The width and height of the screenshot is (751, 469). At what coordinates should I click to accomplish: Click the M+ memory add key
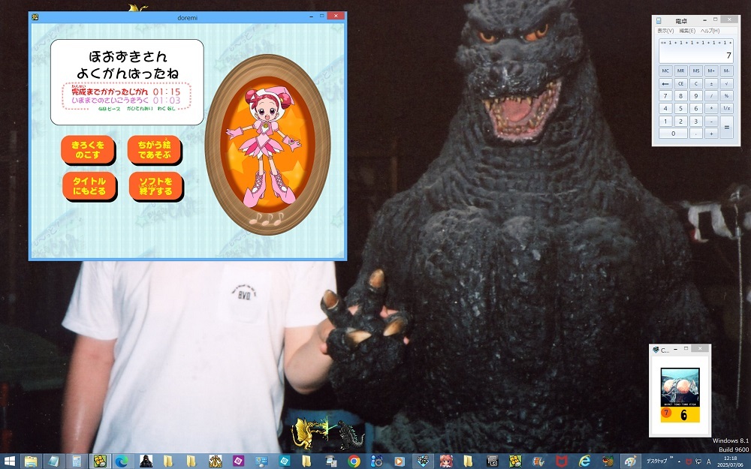711,71
